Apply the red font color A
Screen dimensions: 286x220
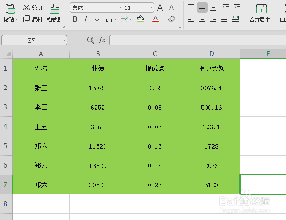coord(156,19)
